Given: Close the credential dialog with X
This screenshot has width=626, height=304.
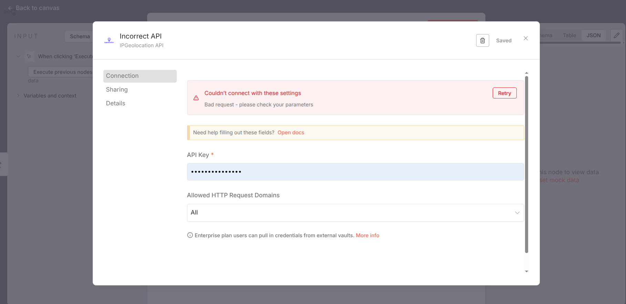Looking at the screenshot, I should 525,38.
